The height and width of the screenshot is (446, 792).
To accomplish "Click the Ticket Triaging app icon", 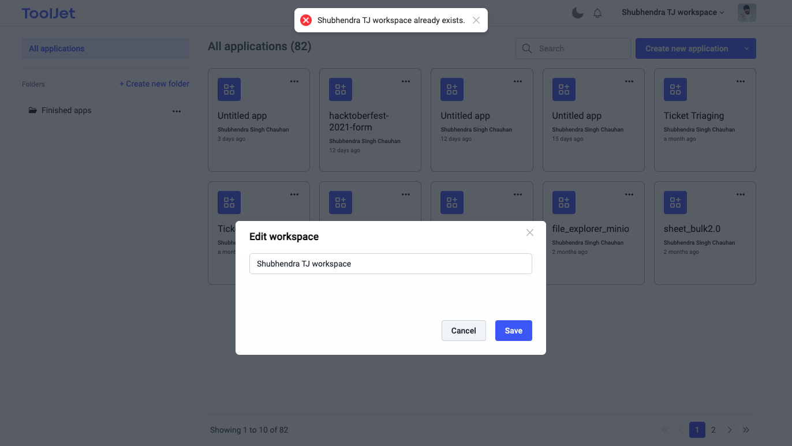I will [675, 89].
